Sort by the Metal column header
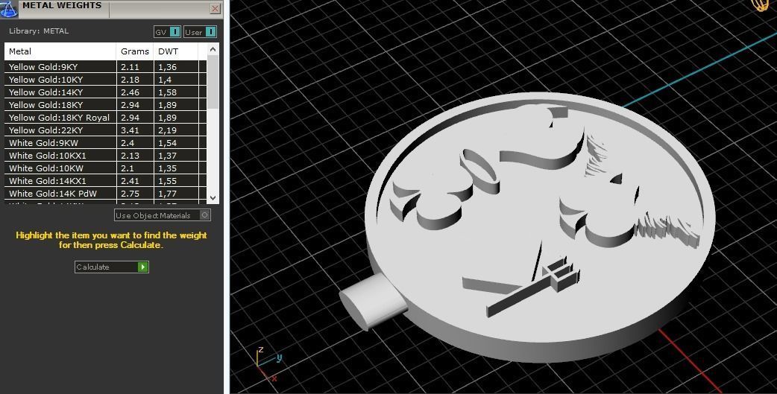The image size is (777, 394). point(60,51)
